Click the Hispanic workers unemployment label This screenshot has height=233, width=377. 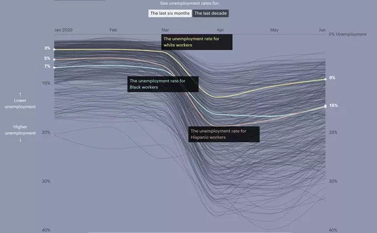click(x=223, y=134)
